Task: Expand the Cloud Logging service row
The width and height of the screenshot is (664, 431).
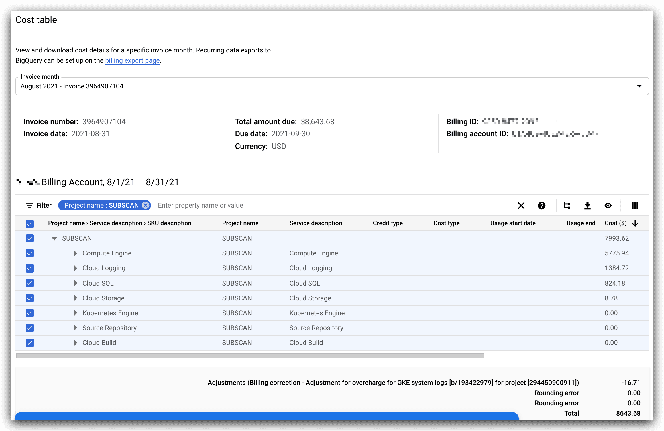Action: (75, 268)
